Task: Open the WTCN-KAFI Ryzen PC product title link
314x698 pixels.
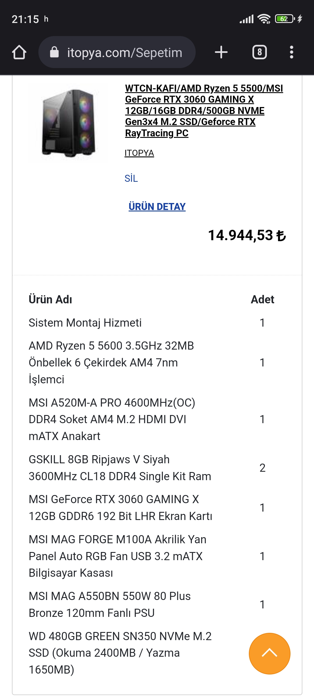Action: coord(204,111)
